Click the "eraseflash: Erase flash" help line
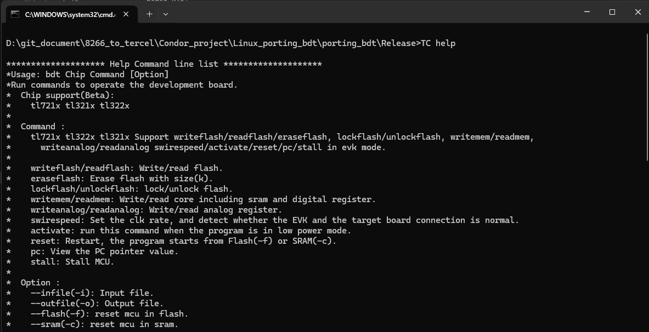 click(121, 179)
